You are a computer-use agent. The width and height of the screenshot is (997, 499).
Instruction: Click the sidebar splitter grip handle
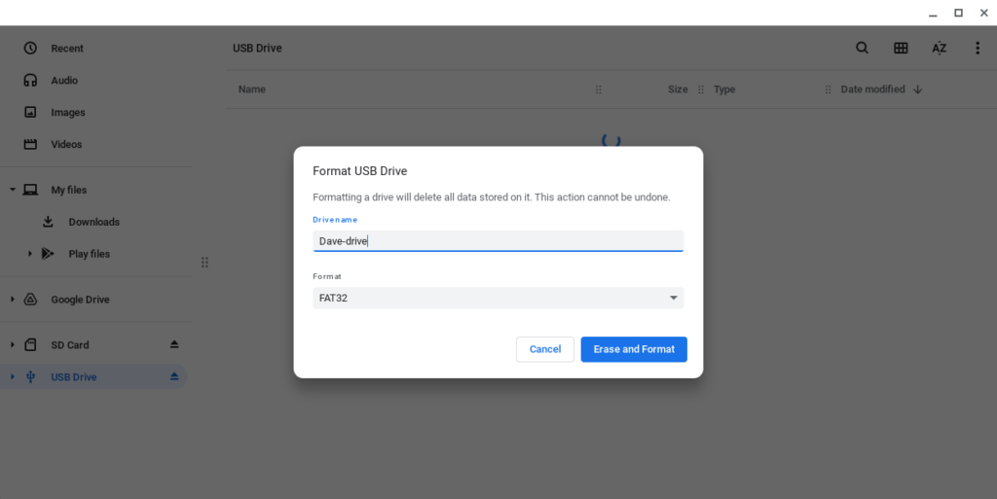click(204, 263)
